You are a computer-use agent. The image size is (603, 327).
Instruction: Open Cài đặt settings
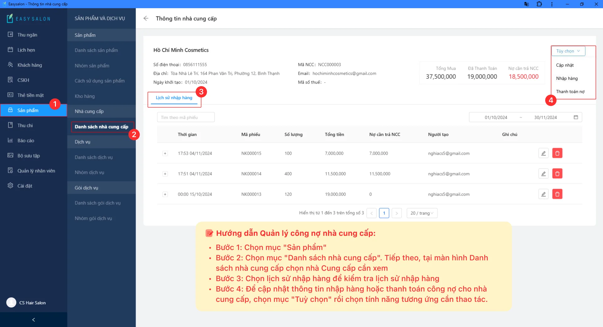pyautogui.click(x=33, y=186)
